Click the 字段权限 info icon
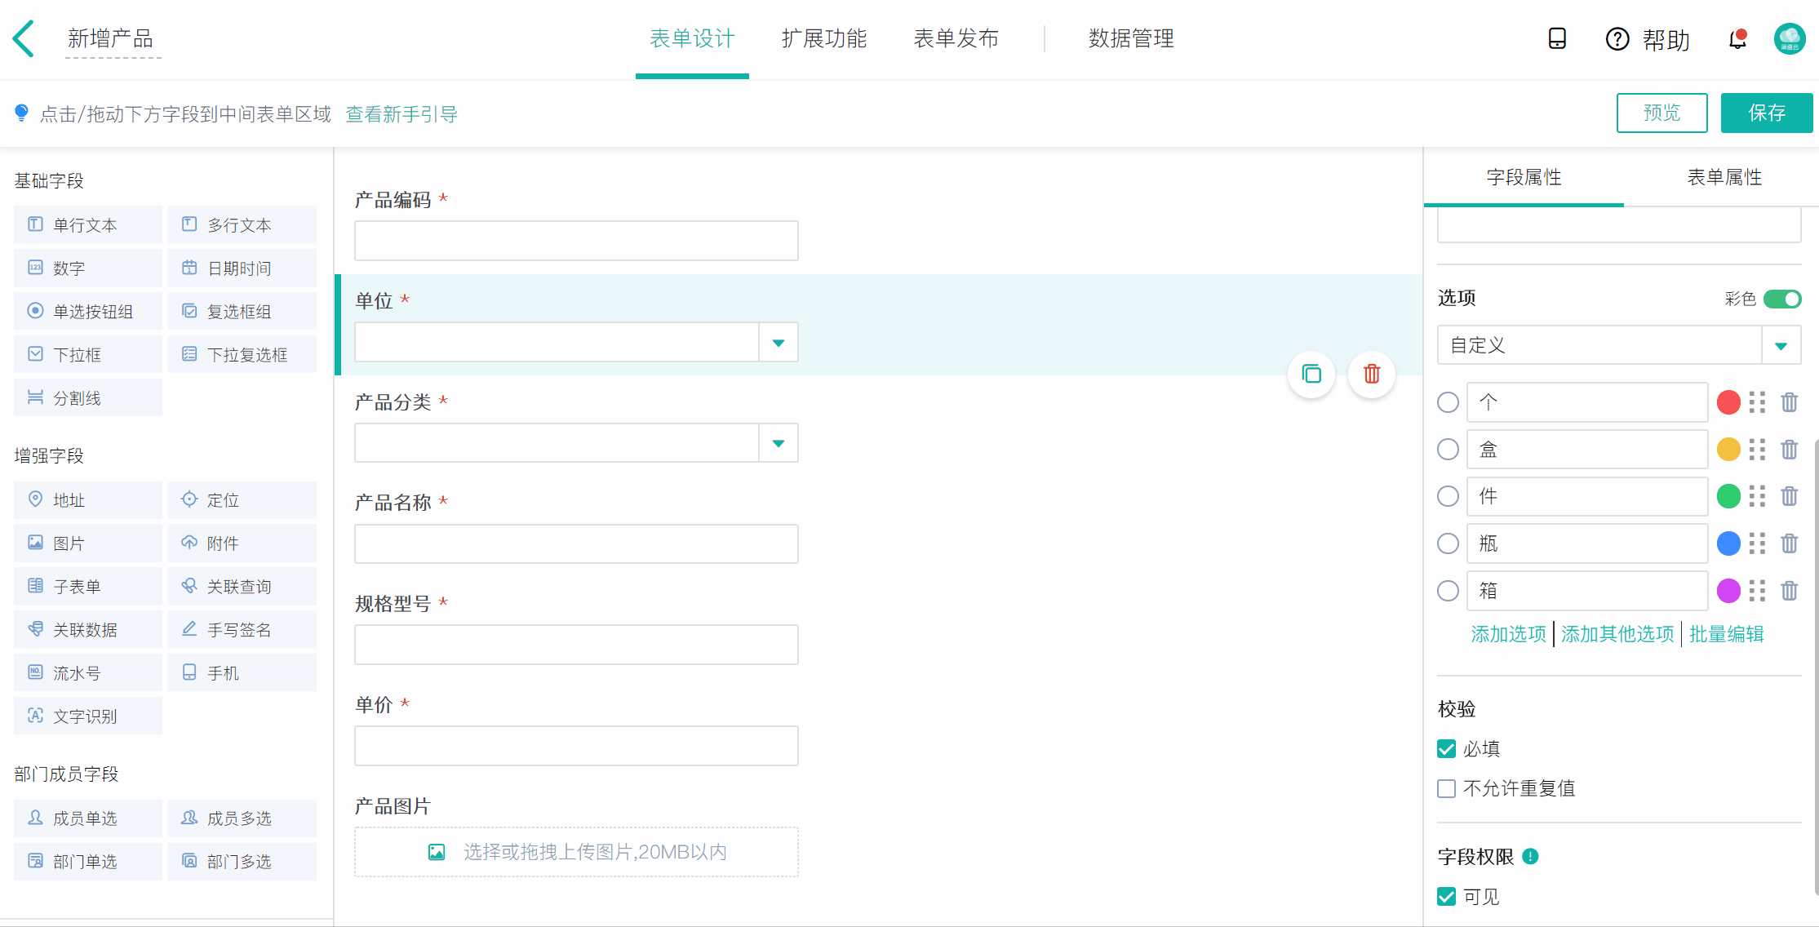The height and width of the screenshot is (927, 1819). pyautogui.click(x=1531, y=857)
